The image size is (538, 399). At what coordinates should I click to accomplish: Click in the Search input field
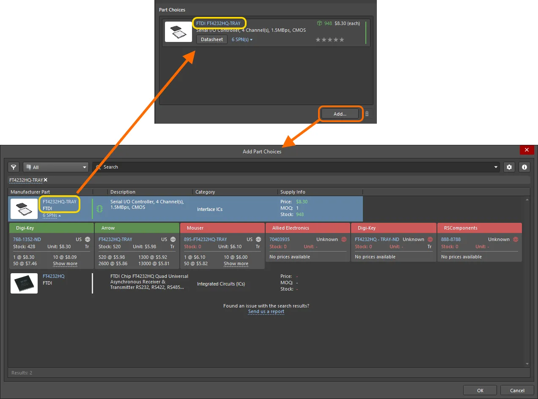tap(296, 167)
